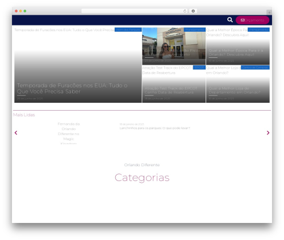Open Fernanda da Orlando Diferente no Magic Kingdom
The height and width of the screenshot is (240, 284).
69,133
